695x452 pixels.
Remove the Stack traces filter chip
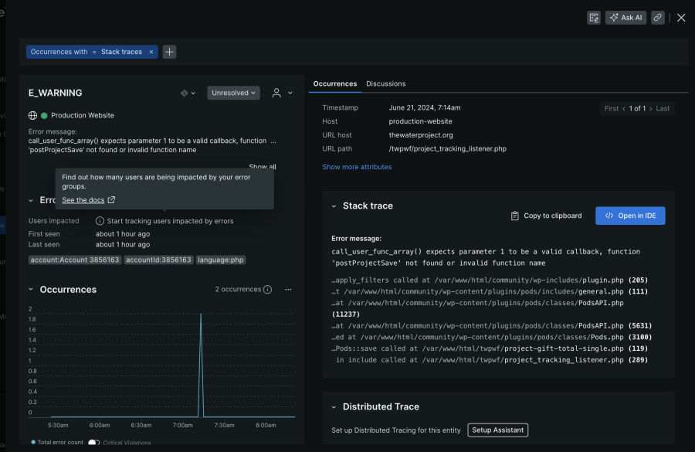[151, 52]
